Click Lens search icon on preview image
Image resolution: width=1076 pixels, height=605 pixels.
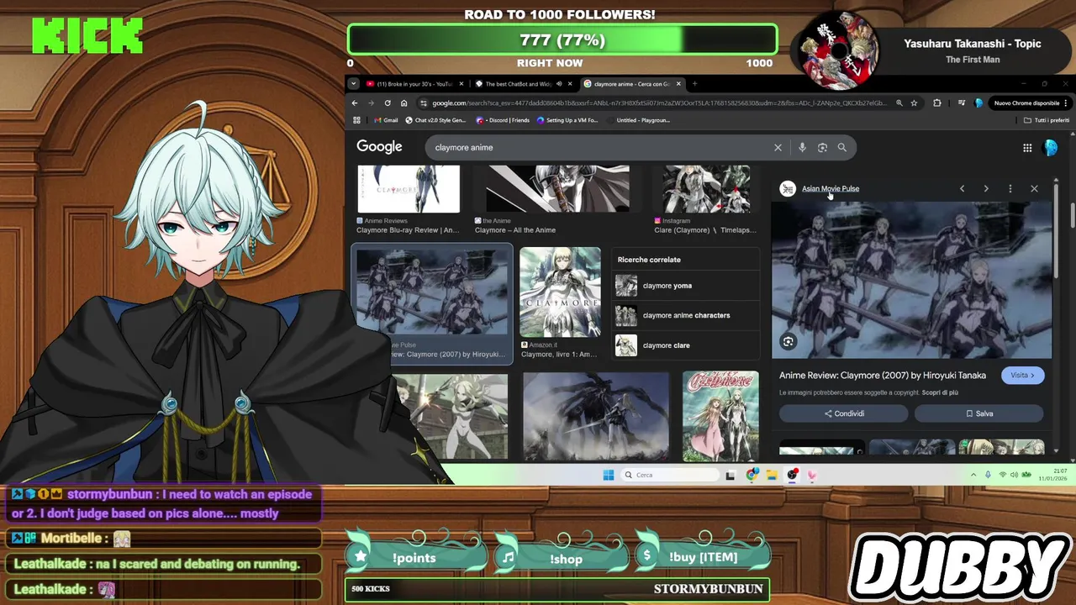point(788,341)
